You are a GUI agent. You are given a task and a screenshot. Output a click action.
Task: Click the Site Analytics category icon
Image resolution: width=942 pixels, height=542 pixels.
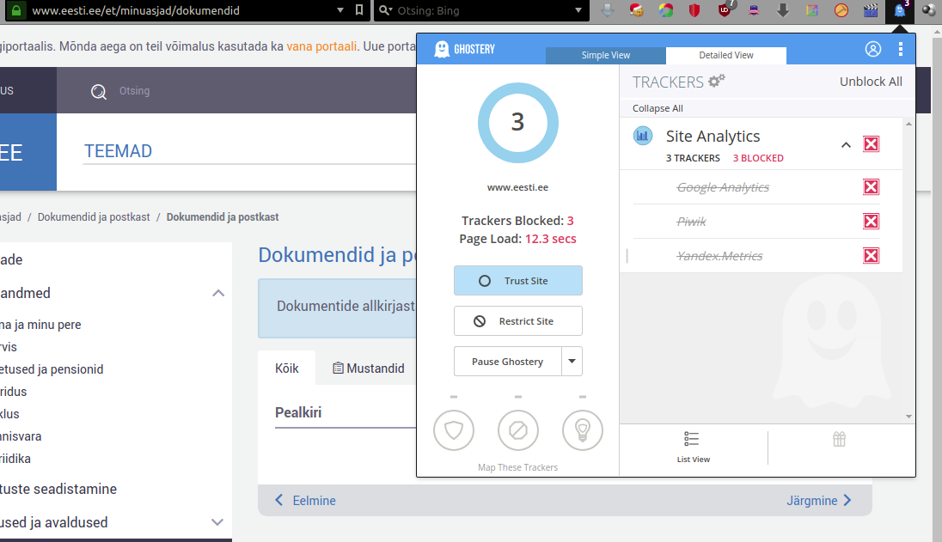click(x=643, y=136)
